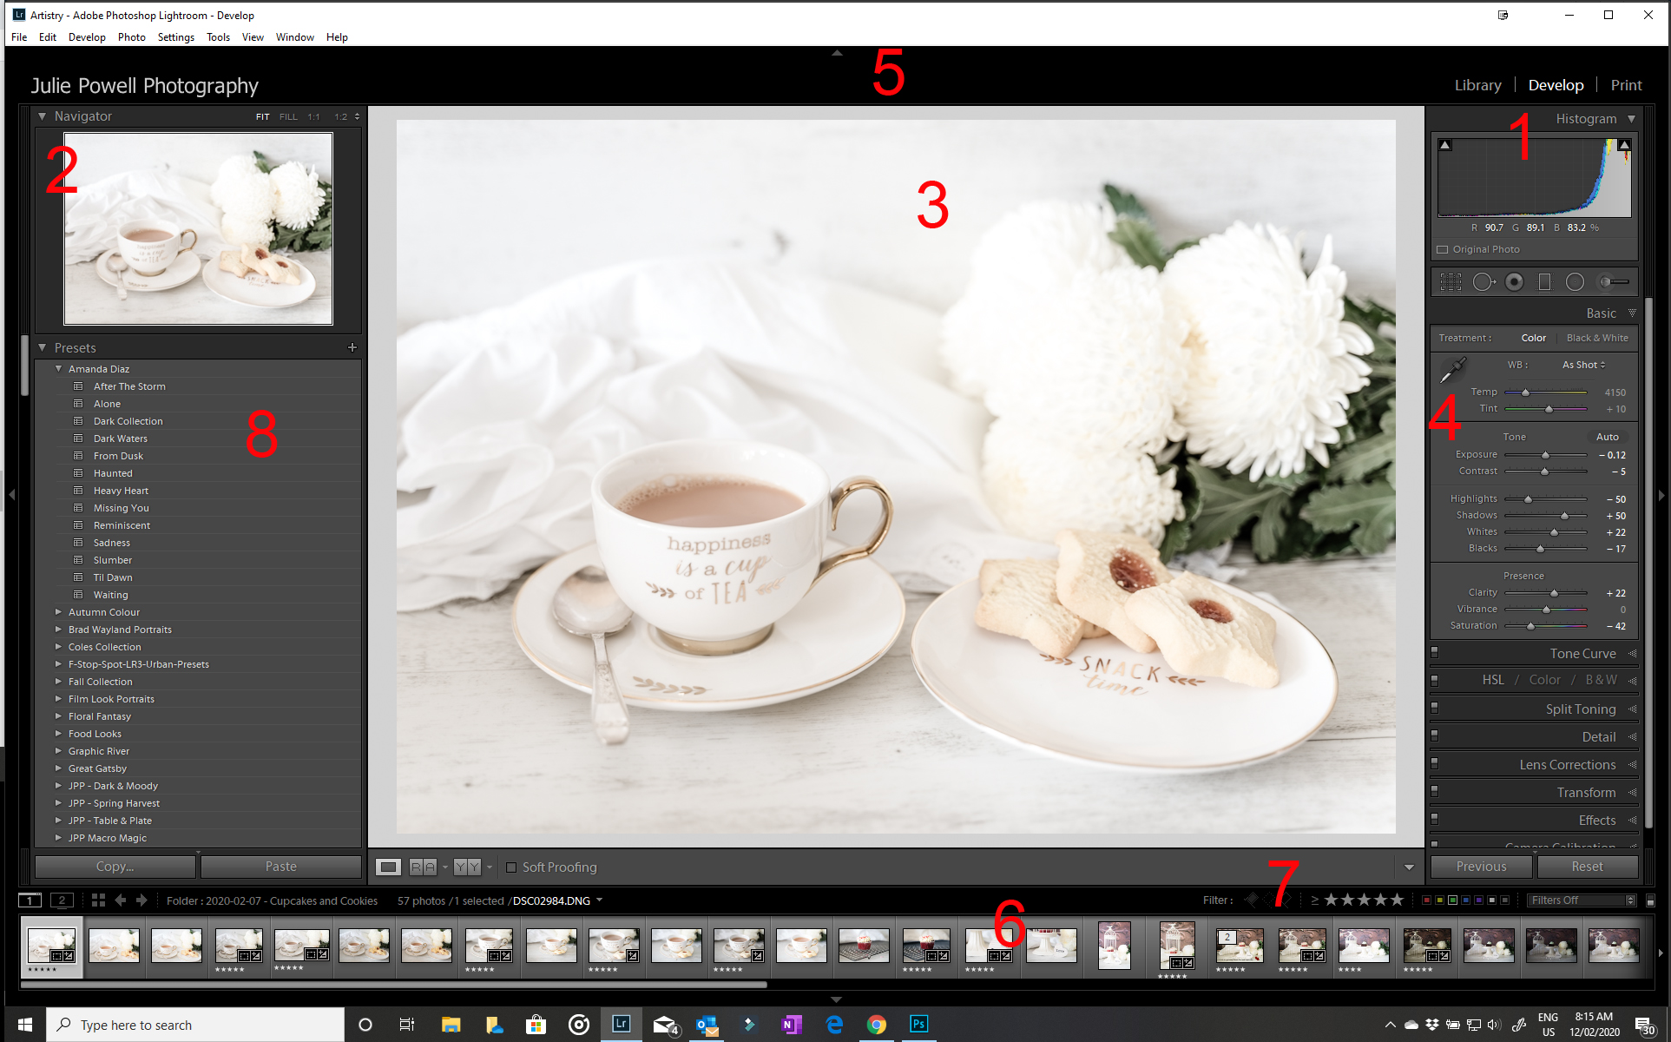The height and width of the screenshot is (1042, 1671).
Task: Go back with the filmstrip left arrow
Action: point(121,900)
